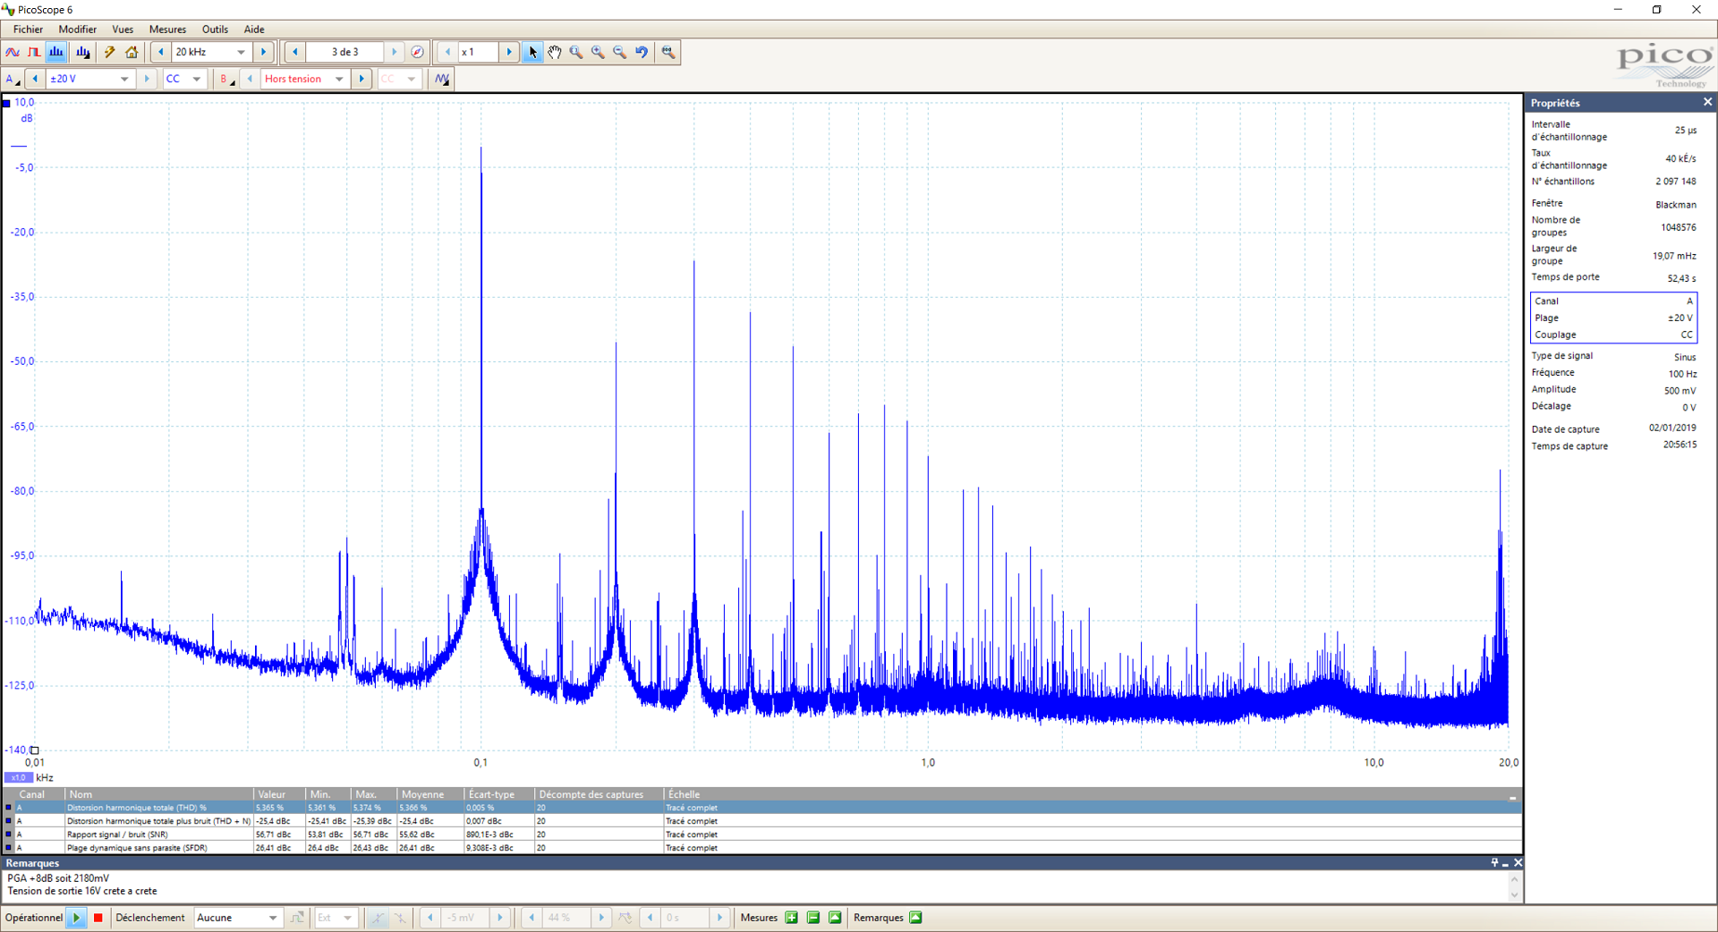
Task: Open buffer navigator compass icon
Action: [417, 52]
